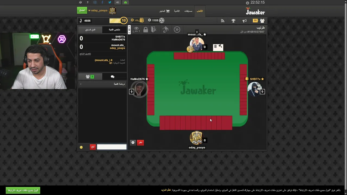Switch to ملخص اللعبة summary tab
The width and height of the screenshot is (347, 195).
click(114, 30)
